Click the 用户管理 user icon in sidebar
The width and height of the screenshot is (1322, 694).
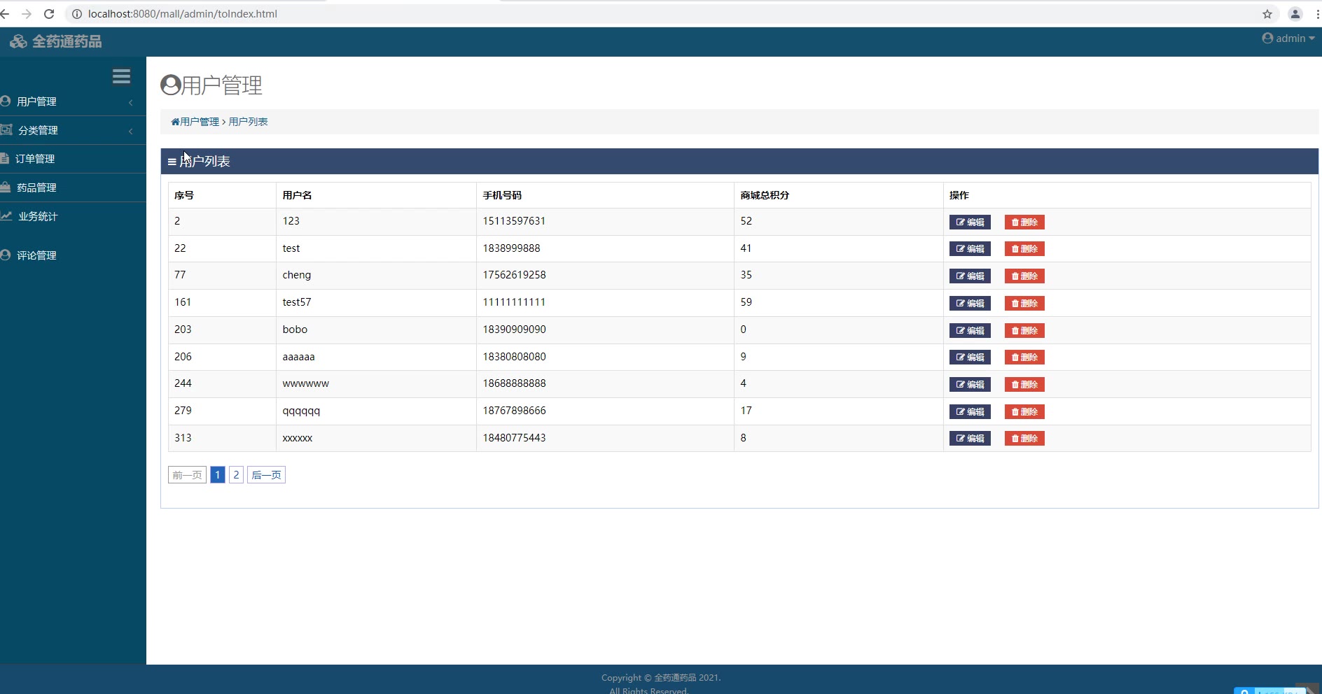click(x=6, y=101)
